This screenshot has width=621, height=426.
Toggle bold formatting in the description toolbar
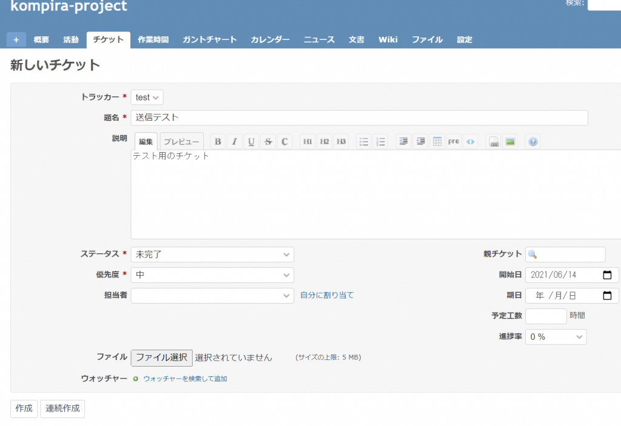217,141
